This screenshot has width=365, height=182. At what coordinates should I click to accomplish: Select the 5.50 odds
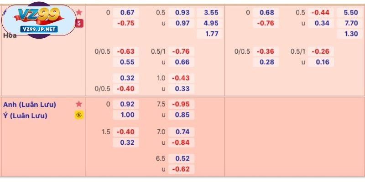[350, 12]
